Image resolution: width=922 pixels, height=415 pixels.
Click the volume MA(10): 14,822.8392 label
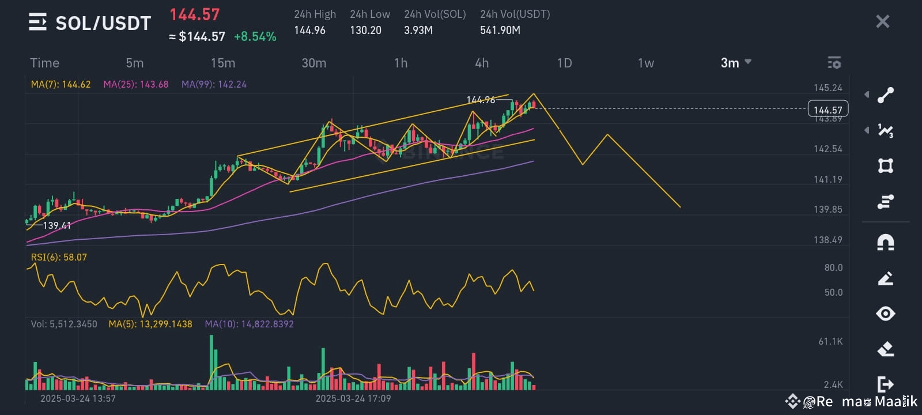pos(249,324)
